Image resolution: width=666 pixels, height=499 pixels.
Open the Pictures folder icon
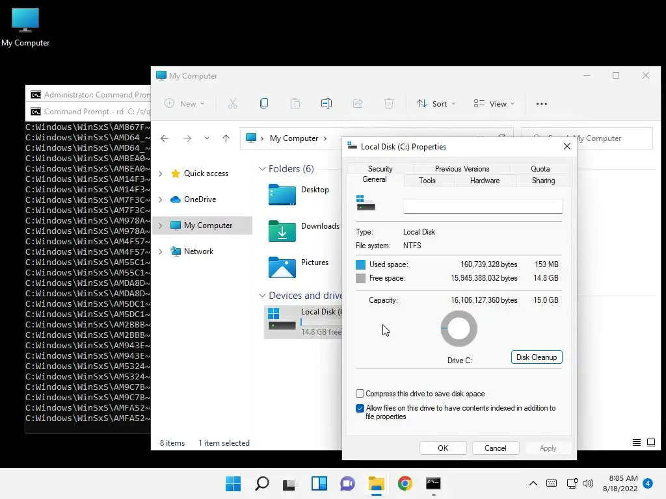pyautogui.click(x=282, y=267)
